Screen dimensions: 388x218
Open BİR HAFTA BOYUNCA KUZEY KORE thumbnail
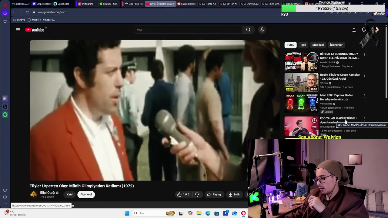[301, 61]
